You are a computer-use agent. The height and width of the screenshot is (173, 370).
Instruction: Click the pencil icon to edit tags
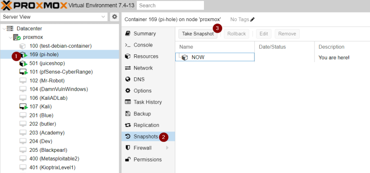point(253,19)
